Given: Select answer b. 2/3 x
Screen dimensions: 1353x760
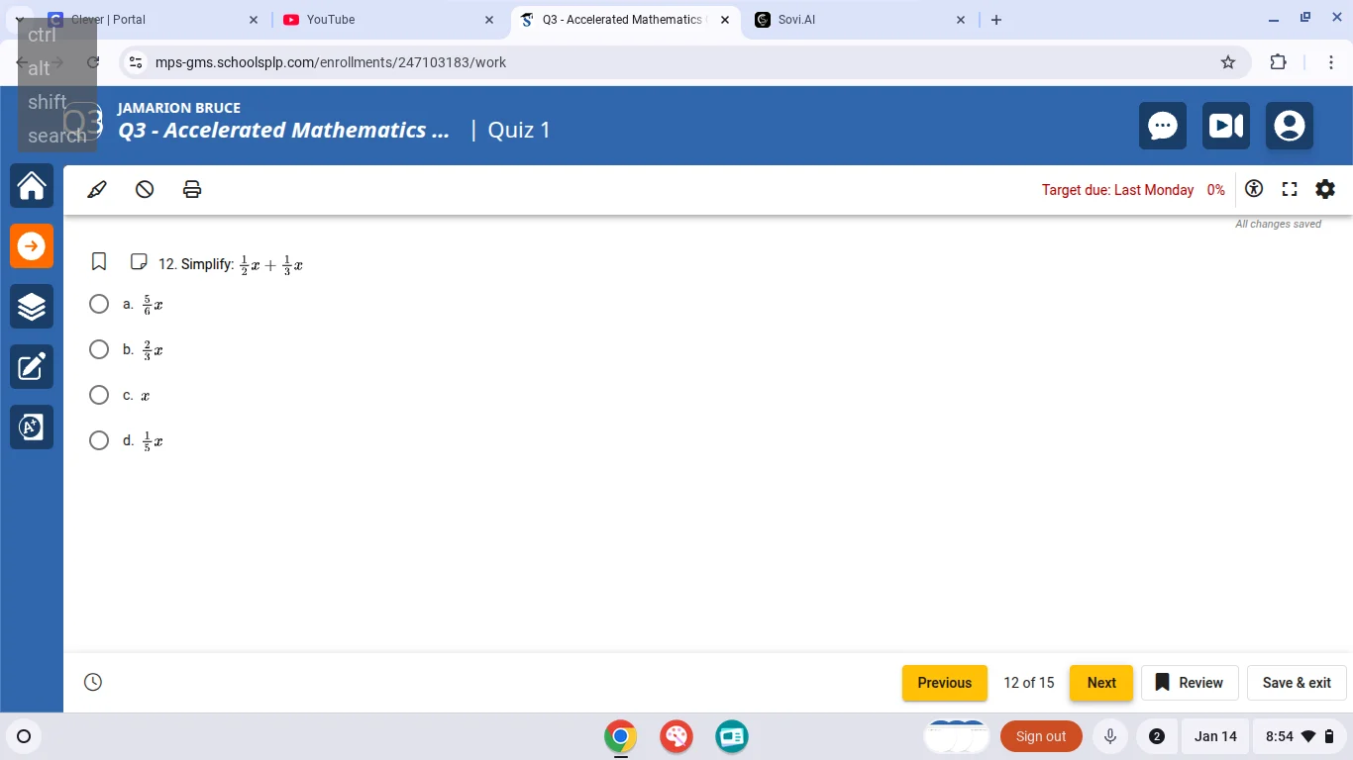Looking at the screenshot, I should (x=99, y=349).
